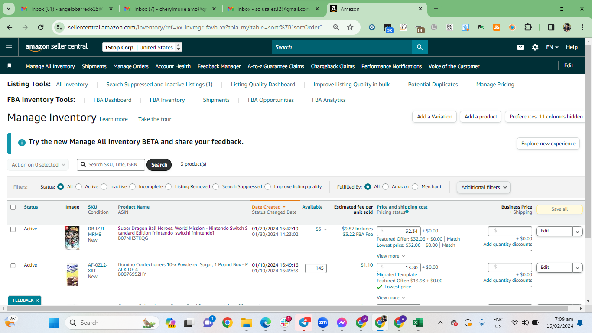Click the teal magnifier search button

(420, 47)
